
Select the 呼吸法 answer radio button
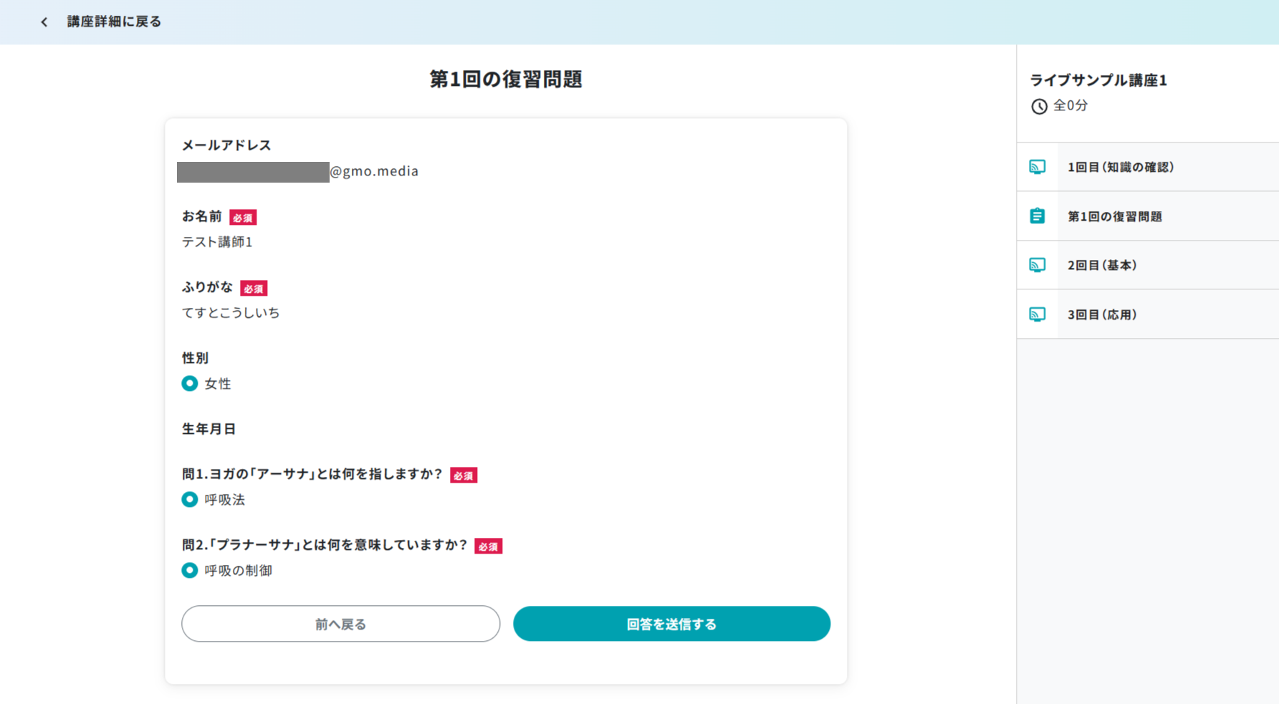tap(190, 500)
